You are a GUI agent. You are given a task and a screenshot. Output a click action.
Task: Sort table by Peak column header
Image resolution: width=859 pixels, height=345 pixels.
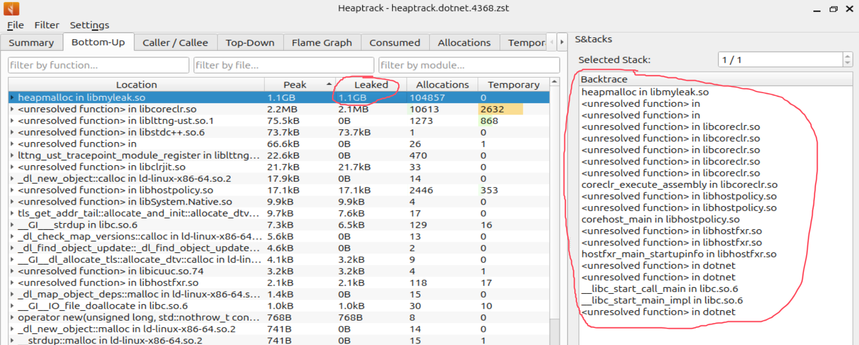point(295,84)
